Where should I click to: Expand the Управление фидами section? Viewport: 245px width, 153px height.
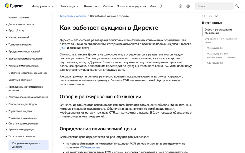click(x=19, y=111)
